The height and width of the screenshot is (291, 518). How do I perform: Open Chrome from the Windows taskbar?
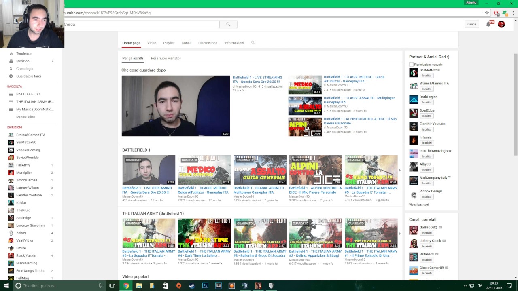(126, 285)
